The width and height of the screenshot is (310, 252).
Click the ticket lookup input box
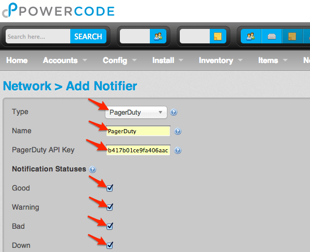click(195, 36)
